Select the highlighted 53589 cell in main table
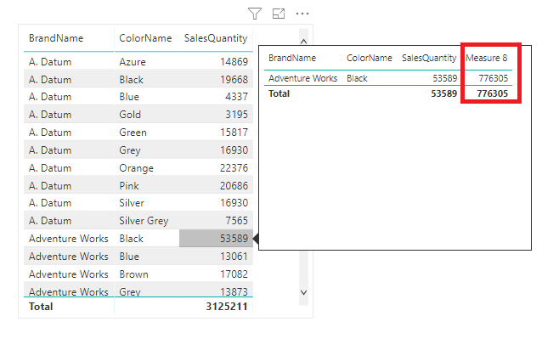 click(x=216, y=238)
